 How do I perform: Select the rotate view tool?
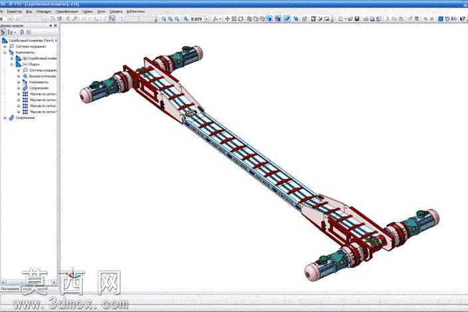[x=241, y=19]
